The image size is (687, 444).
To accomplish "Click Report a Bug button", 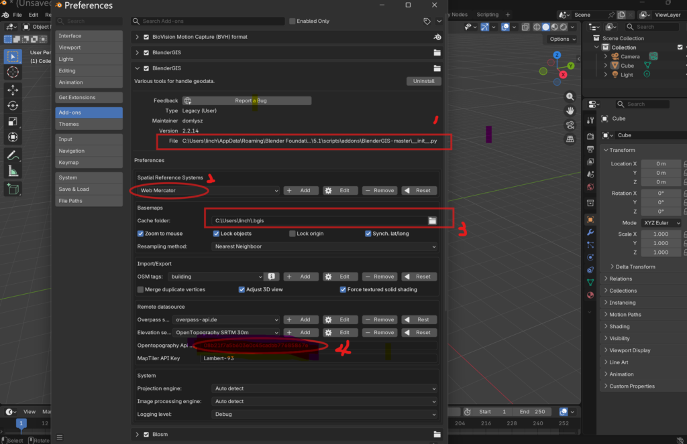I will (x=247, y=100).
